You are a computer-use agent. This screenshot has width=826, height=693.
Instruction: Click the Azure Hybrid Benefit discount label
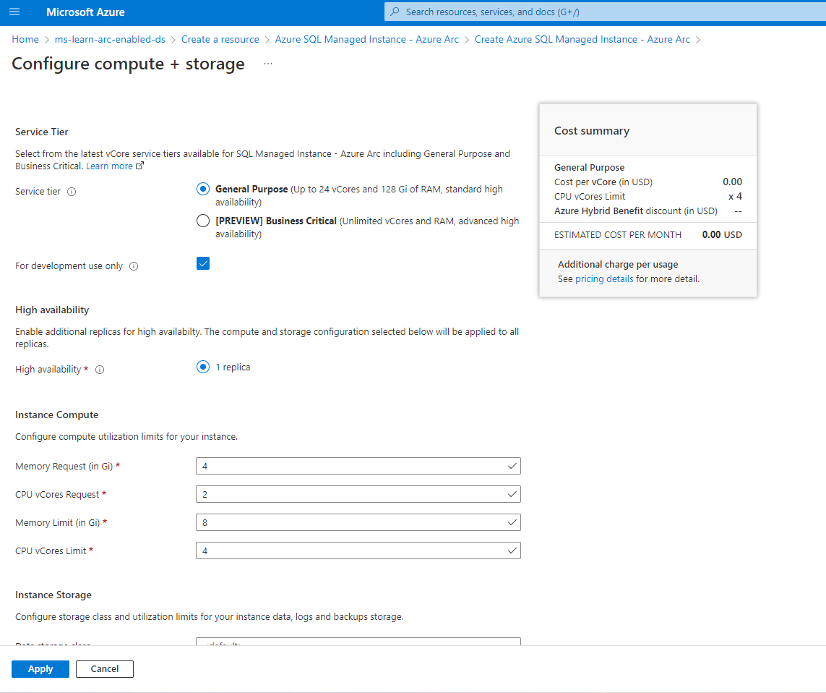coord(636,211)
